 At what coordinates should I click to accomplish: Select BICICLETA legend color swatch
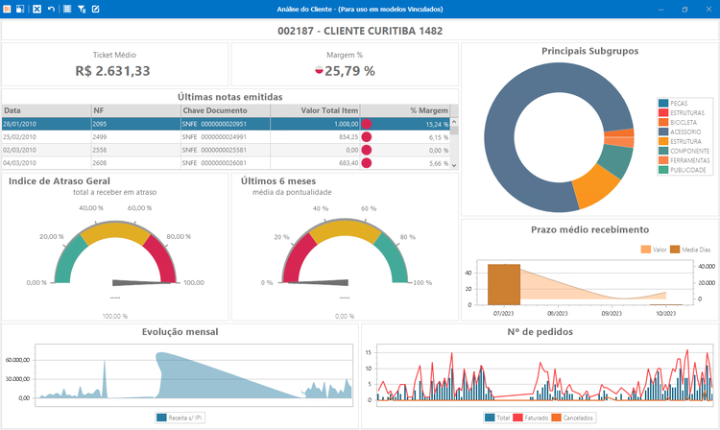(x=663, y=123)
